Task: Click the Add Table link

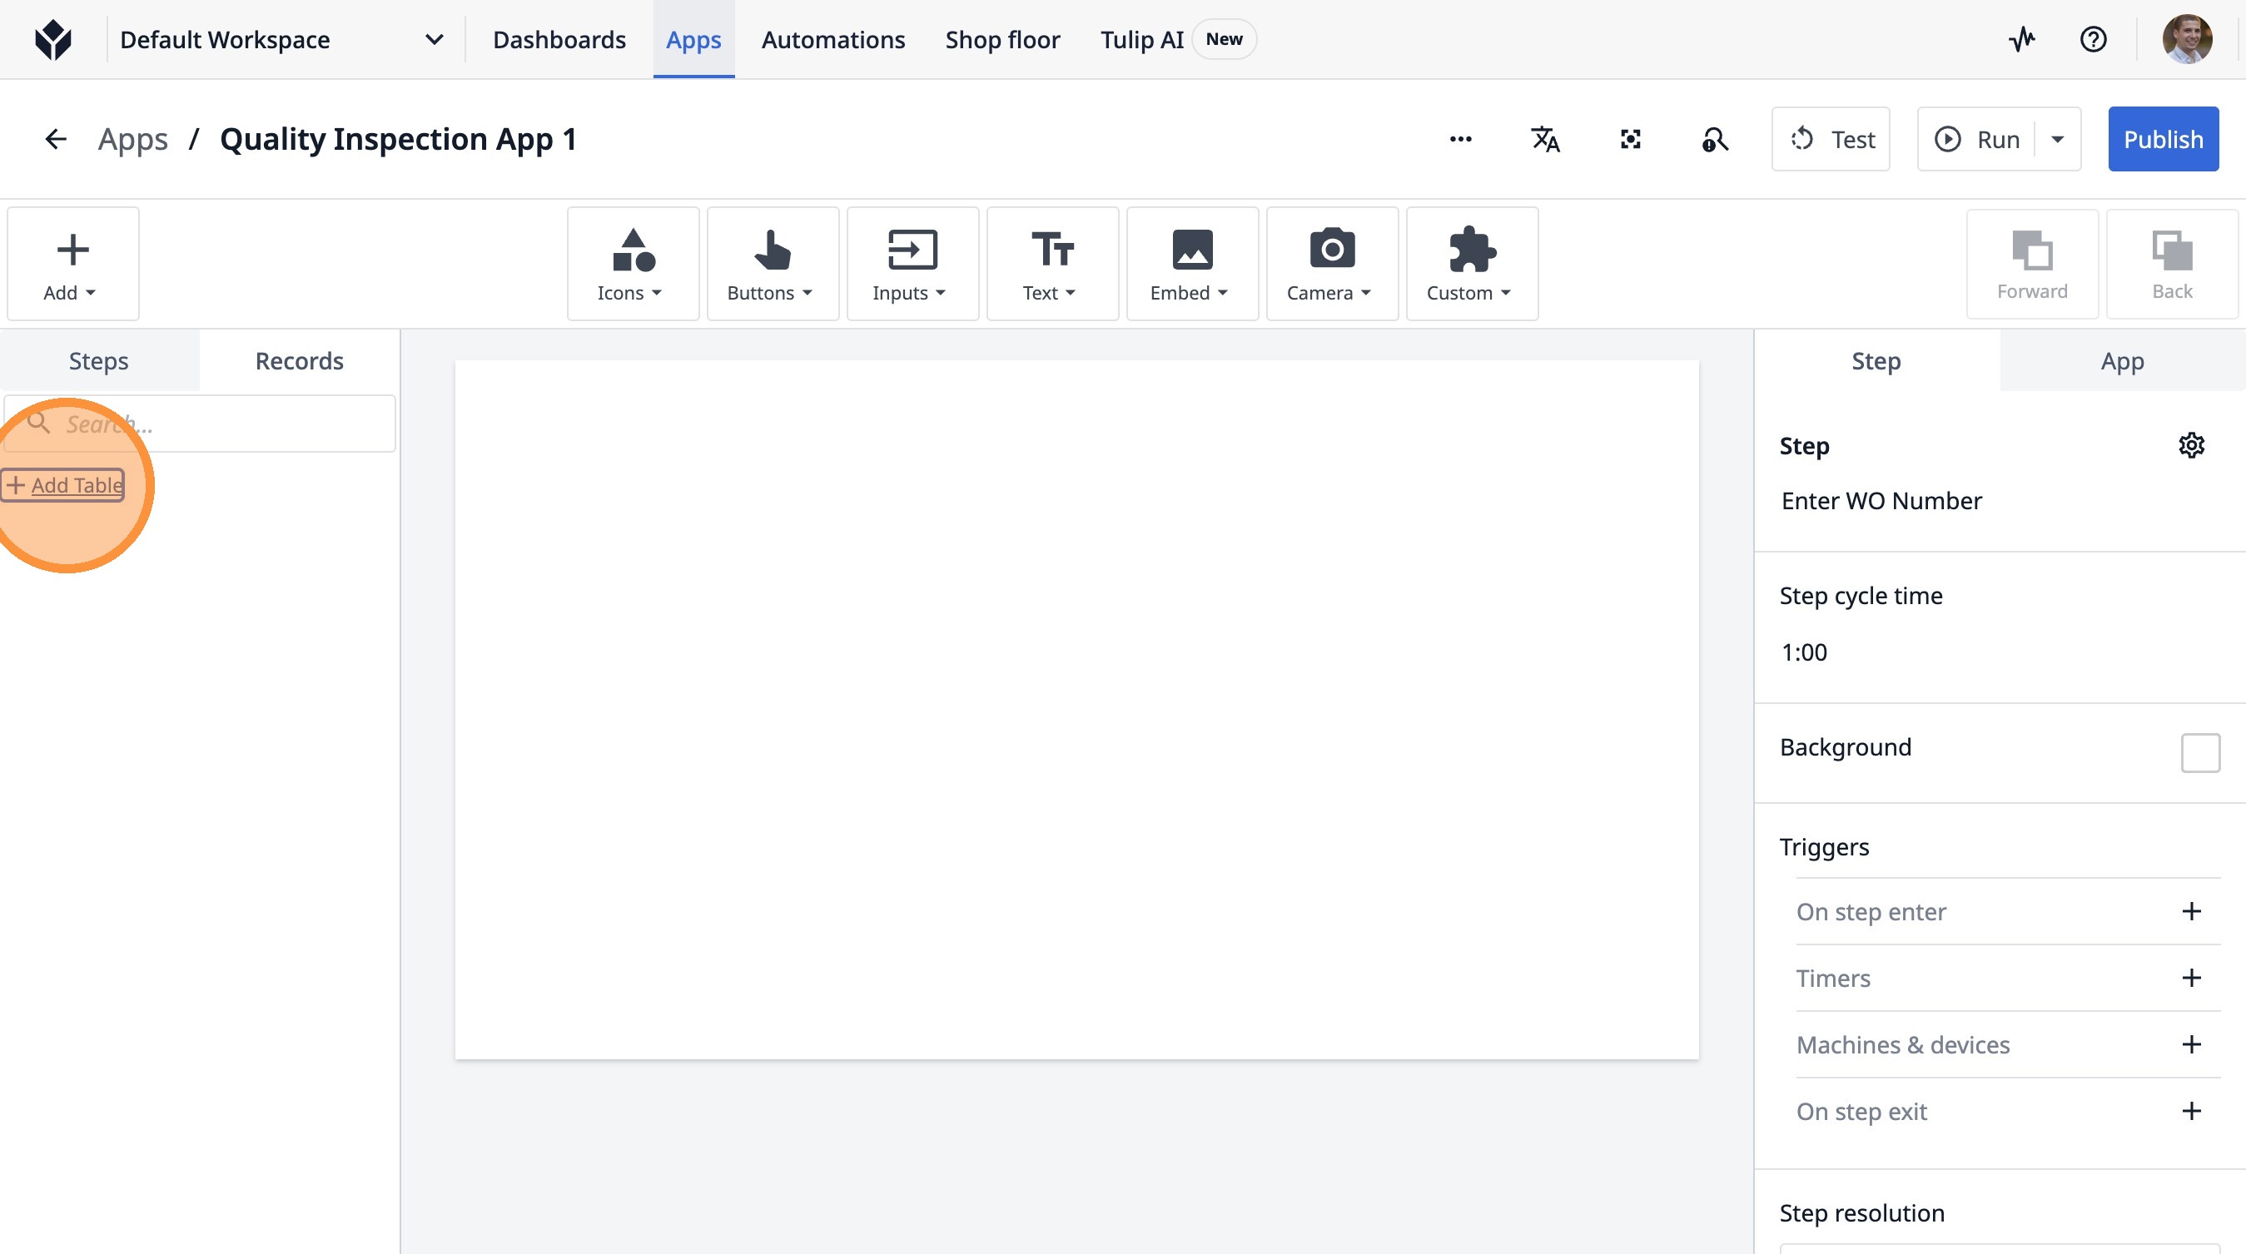Action: (65, 485)
